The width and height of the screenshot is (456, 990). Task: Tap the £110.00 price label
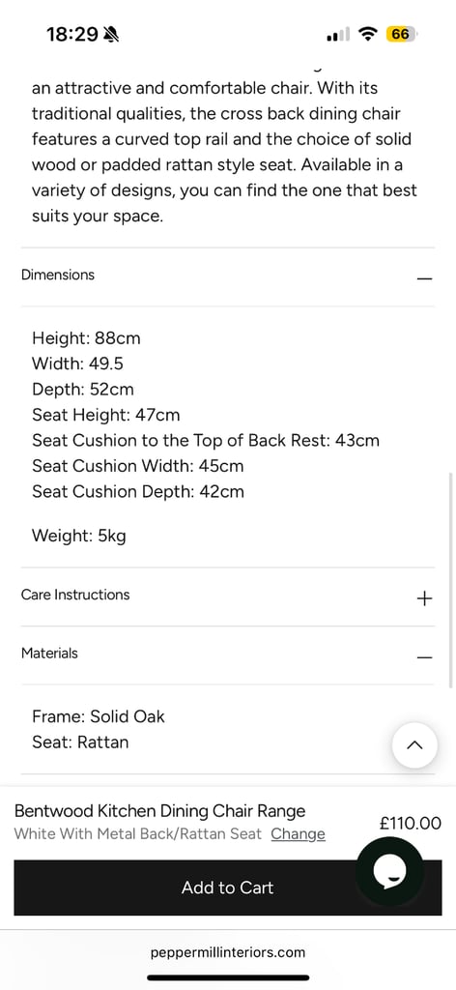pos(411,823)
